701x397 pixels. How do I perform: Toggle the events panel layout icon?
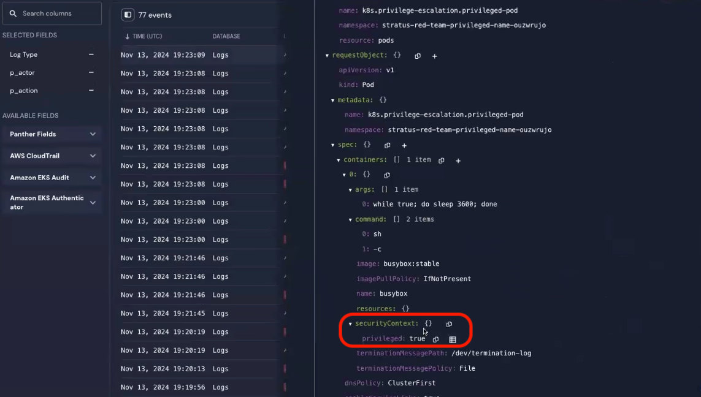pyautogui.click(x=128, y=14)
